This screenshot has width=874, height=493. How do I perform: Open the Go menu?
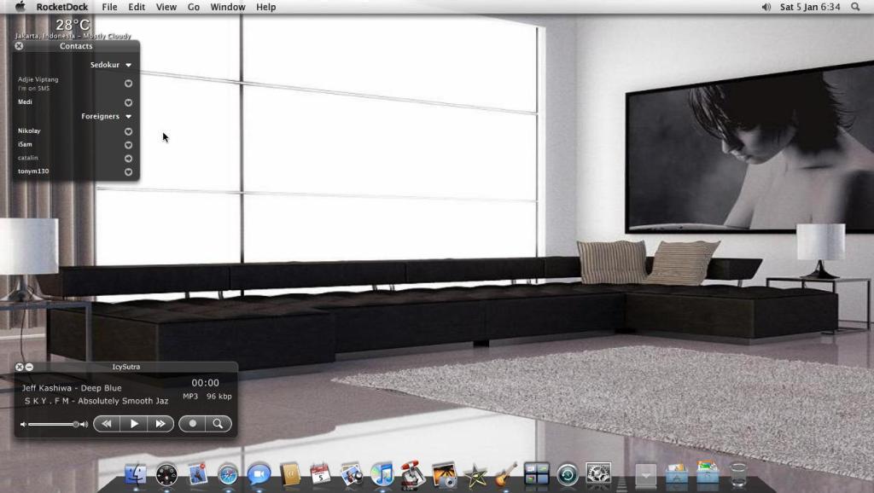pos(194,7)
